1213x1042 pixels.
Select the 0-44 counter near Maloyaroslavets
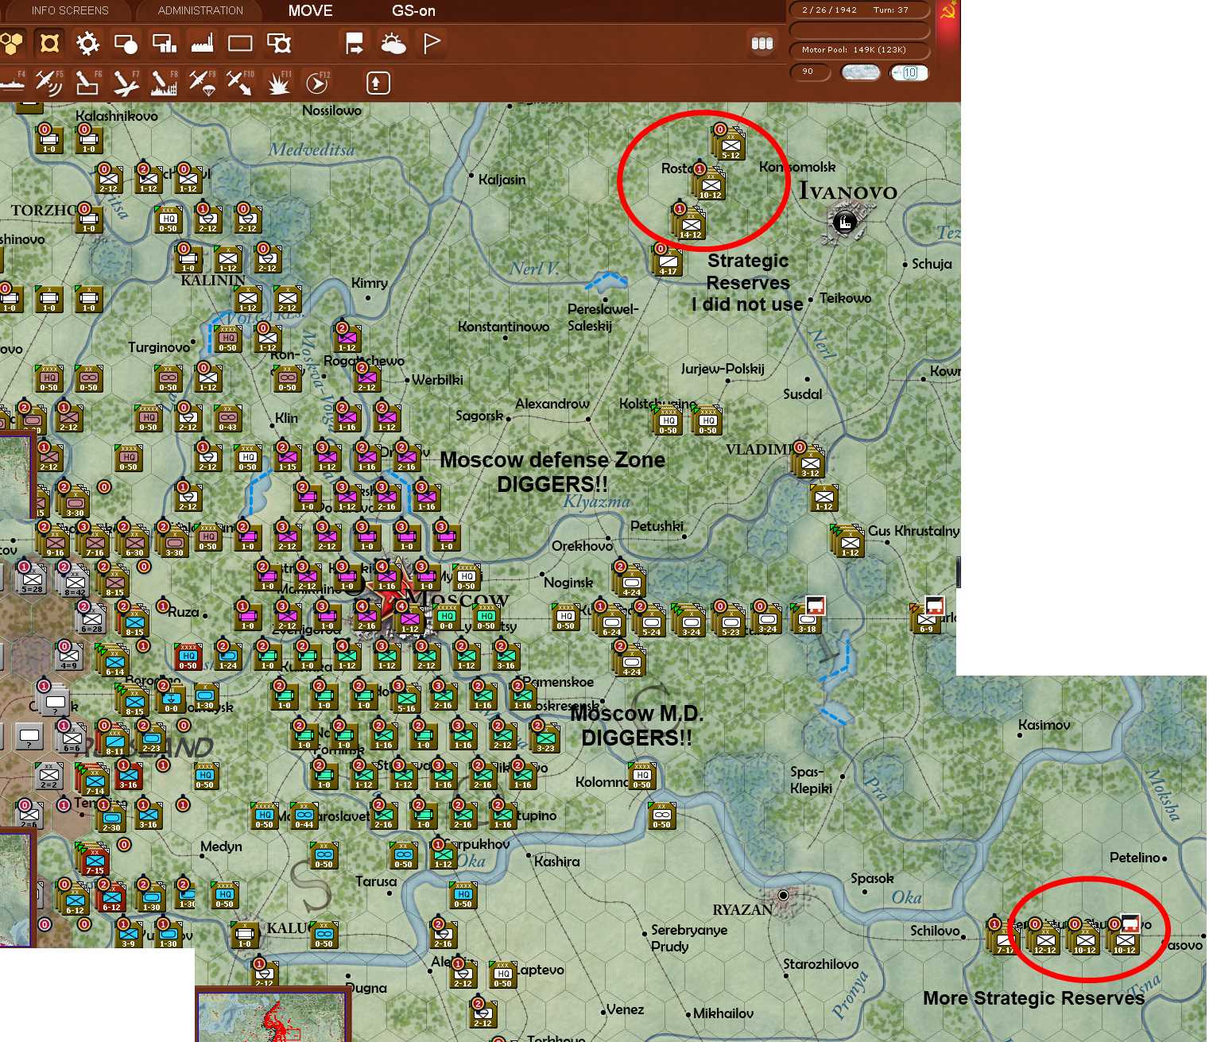tap(304, 815)
